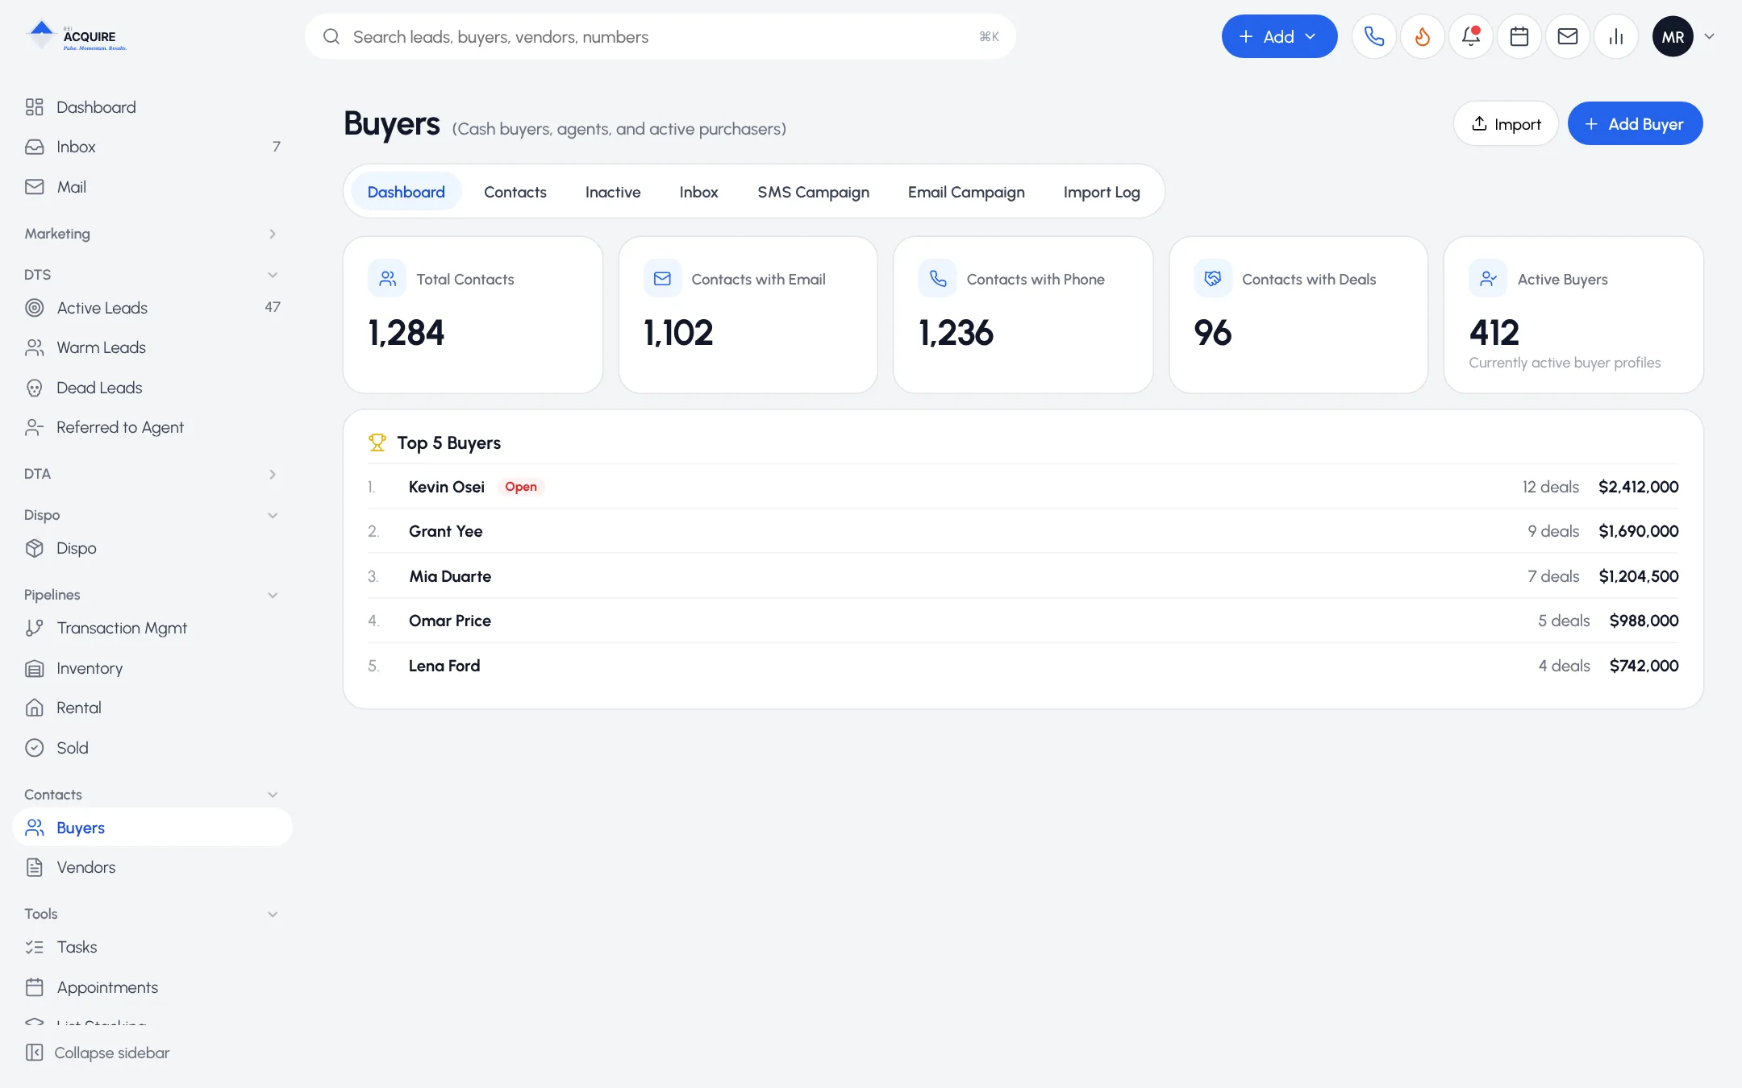Focus the search leads input field
This screenshot has width=1742, height=1088.
(x=660, y=36)
